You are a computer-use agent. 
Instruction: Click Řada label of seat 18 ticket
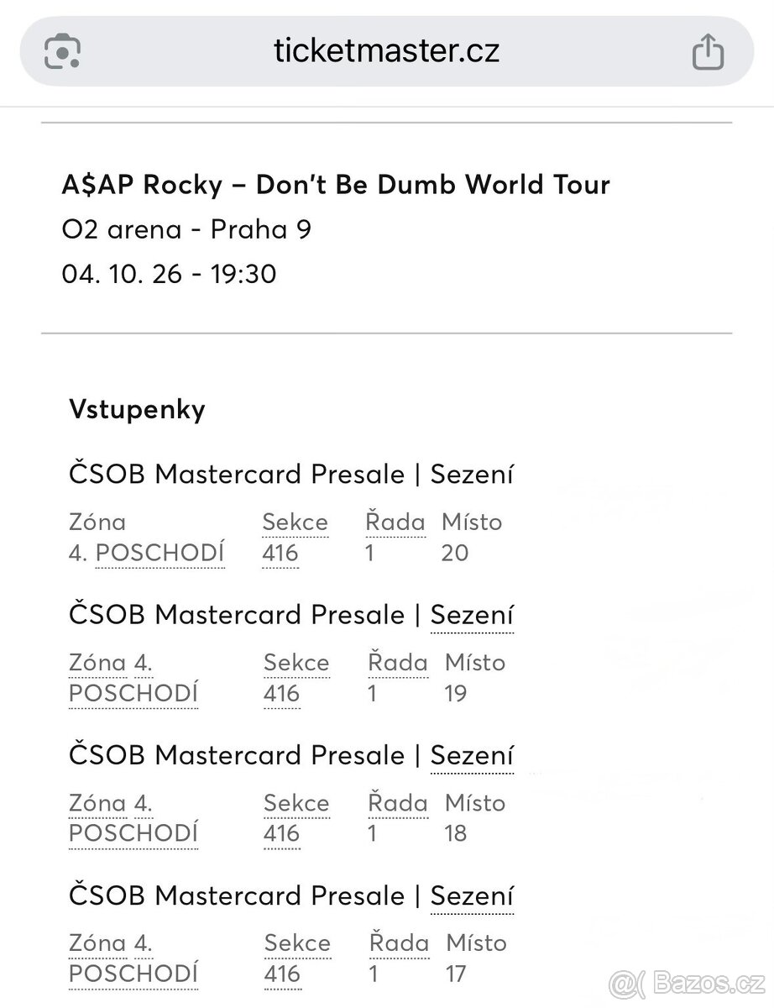[398, 803]
